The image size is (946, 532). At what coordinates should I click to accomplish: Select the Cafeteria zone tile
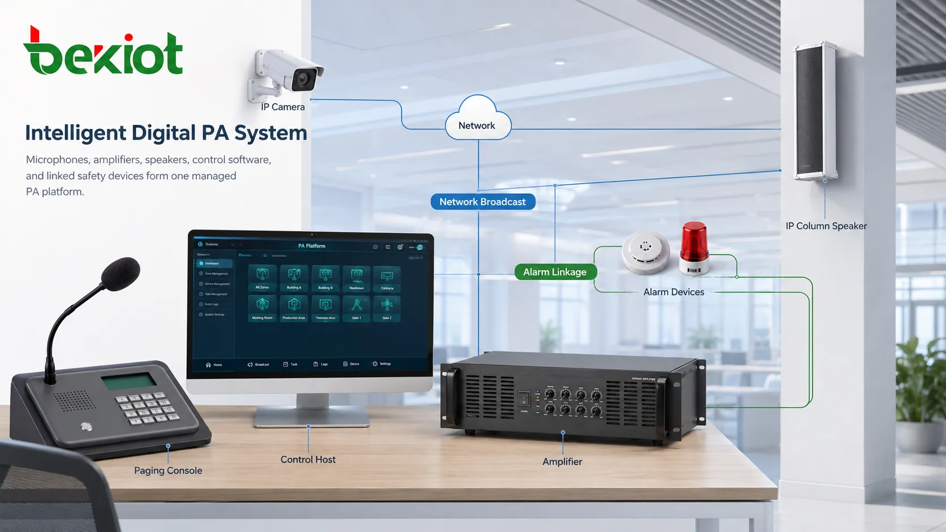[x=387, y=278]
